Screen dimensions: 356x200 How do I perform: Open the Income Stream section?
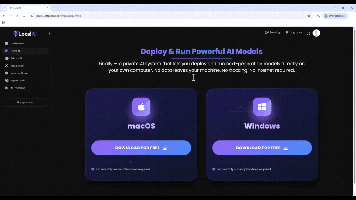click(20, 73)
